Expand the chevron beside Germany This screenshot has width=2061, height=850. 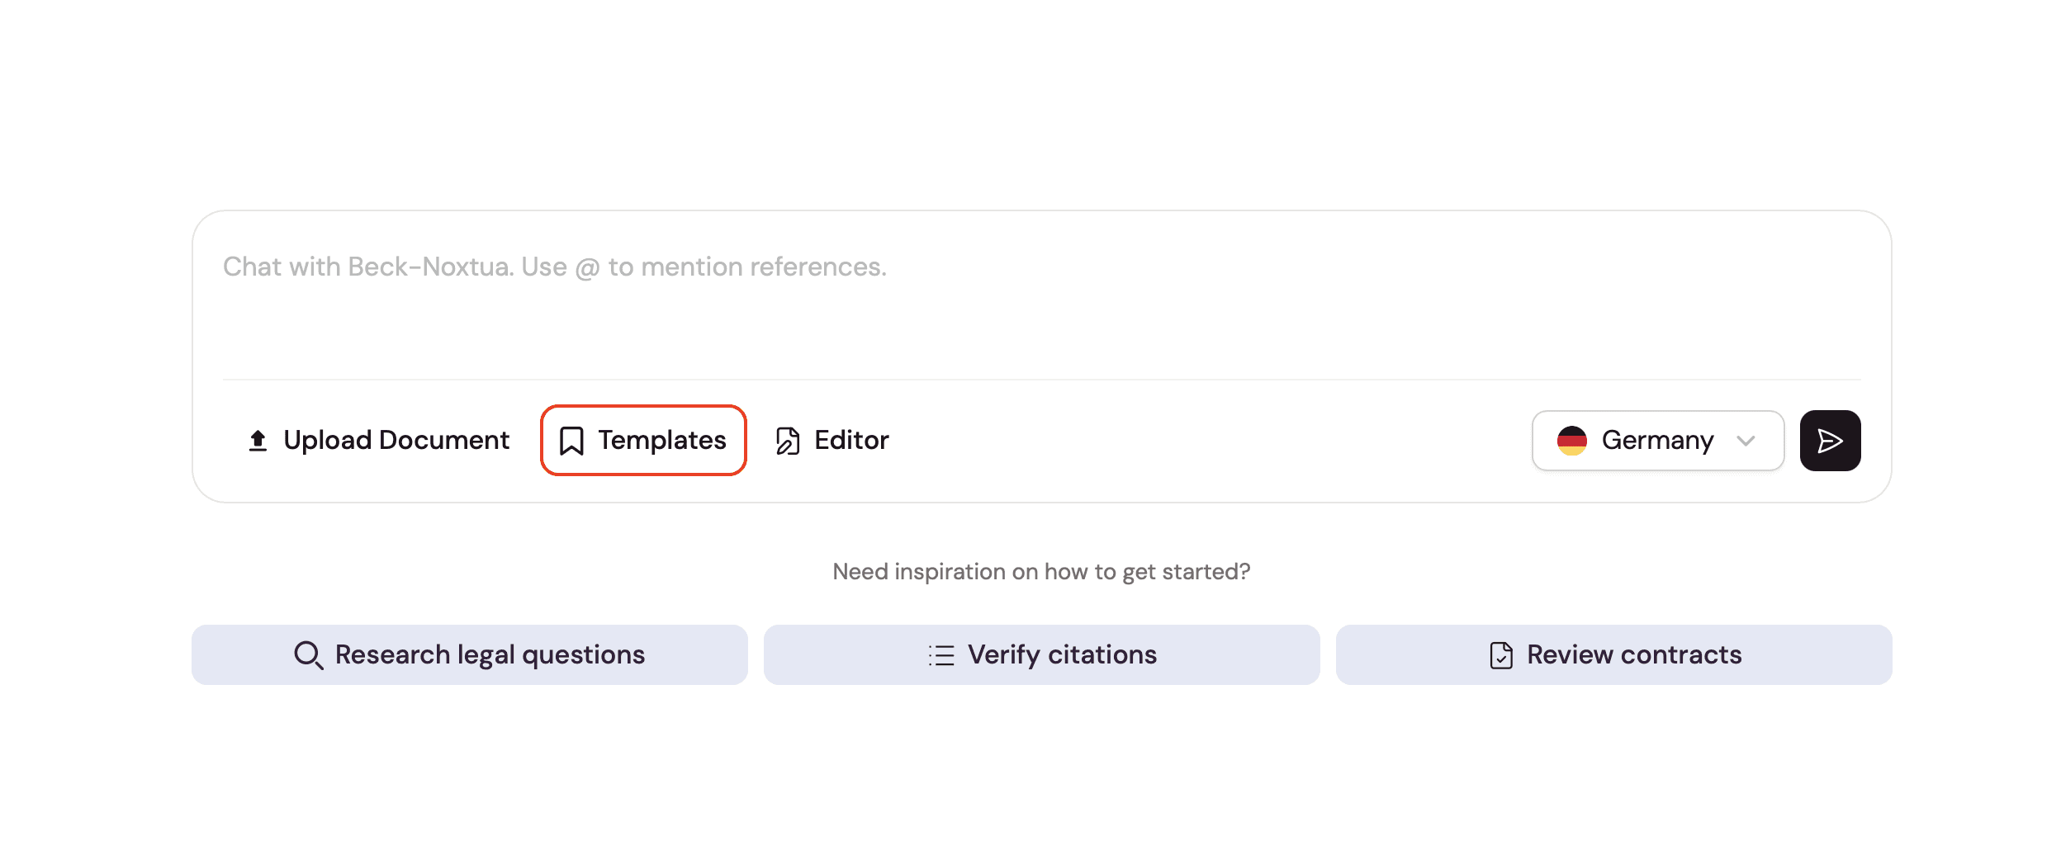coord(1746,441)
